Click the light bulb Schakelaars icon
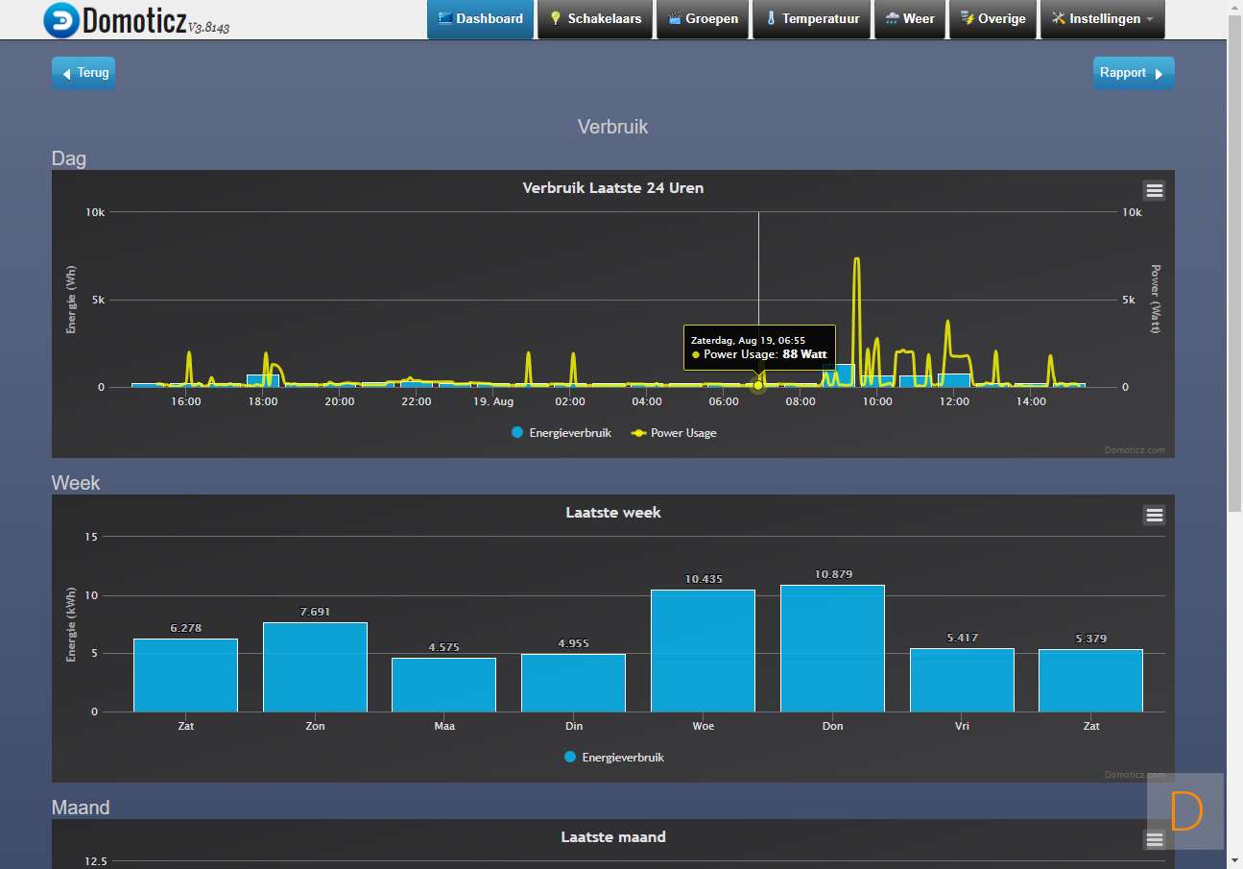 (555, 18)
